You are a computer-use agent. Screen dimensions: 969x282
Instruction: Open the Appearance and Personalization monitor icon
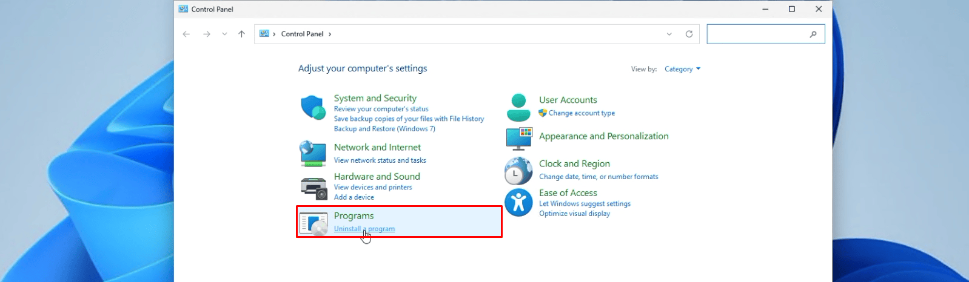(x=518, y=139)
